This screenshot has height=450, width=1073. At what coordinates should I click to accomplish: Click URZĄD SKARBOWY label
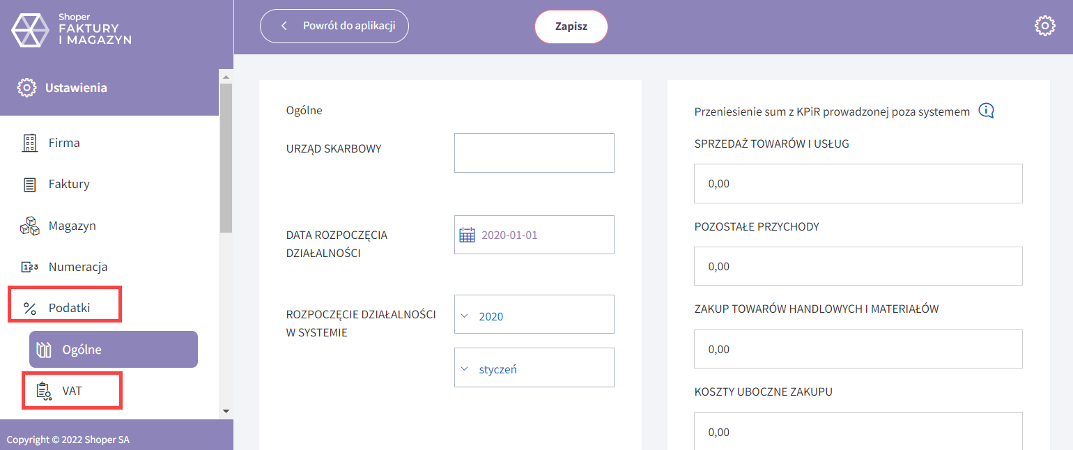click(x=334, y=148)
